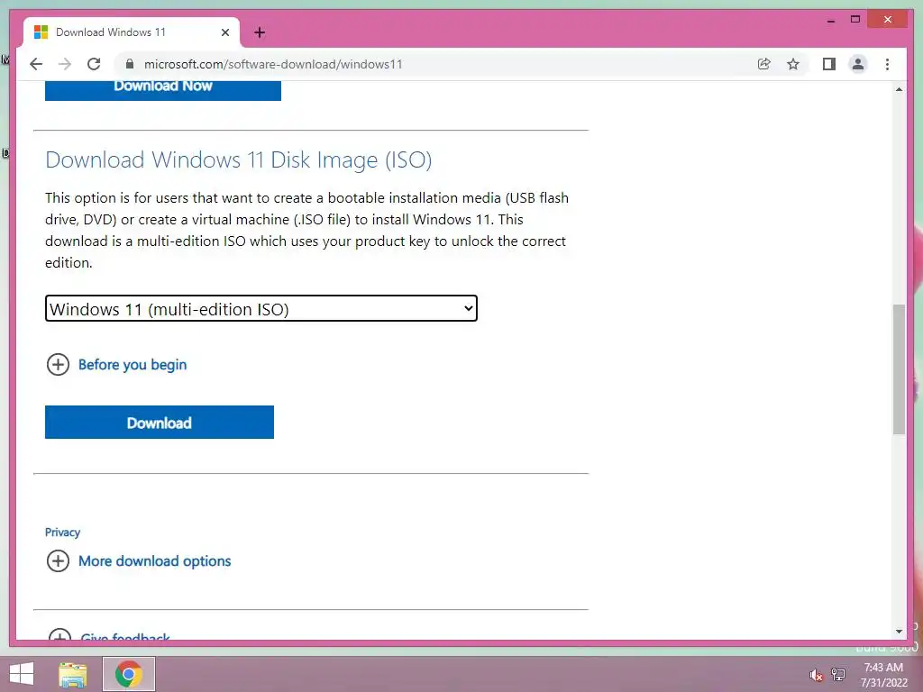
Task: Click the Download Windows 11 Disk Image heading
Action: click(x=238, y=160)
